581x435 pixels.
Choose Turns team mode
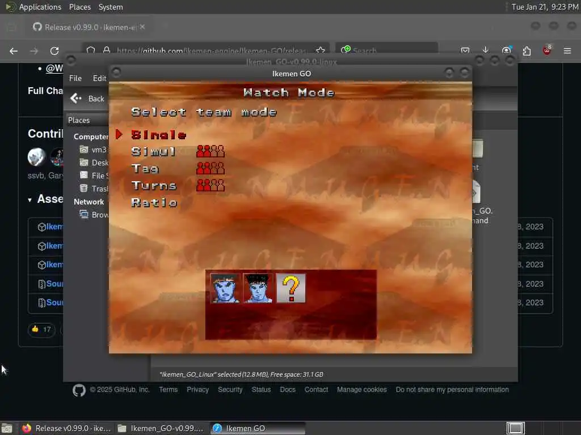coord(154,186)
